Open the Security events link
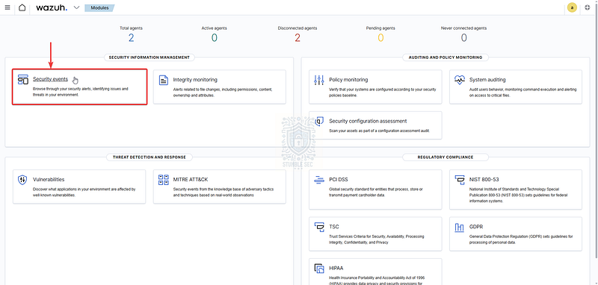Screen dimensions: 598x285 (x=50, y=79)
